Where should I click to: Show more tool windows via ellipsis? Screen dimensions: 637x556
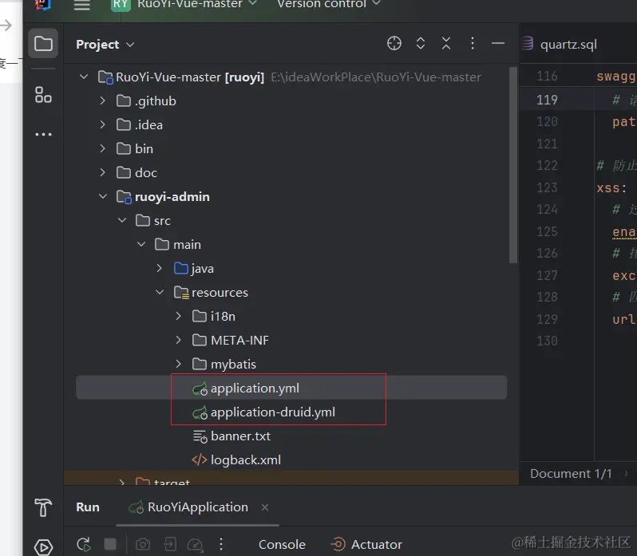click(43, 134)
